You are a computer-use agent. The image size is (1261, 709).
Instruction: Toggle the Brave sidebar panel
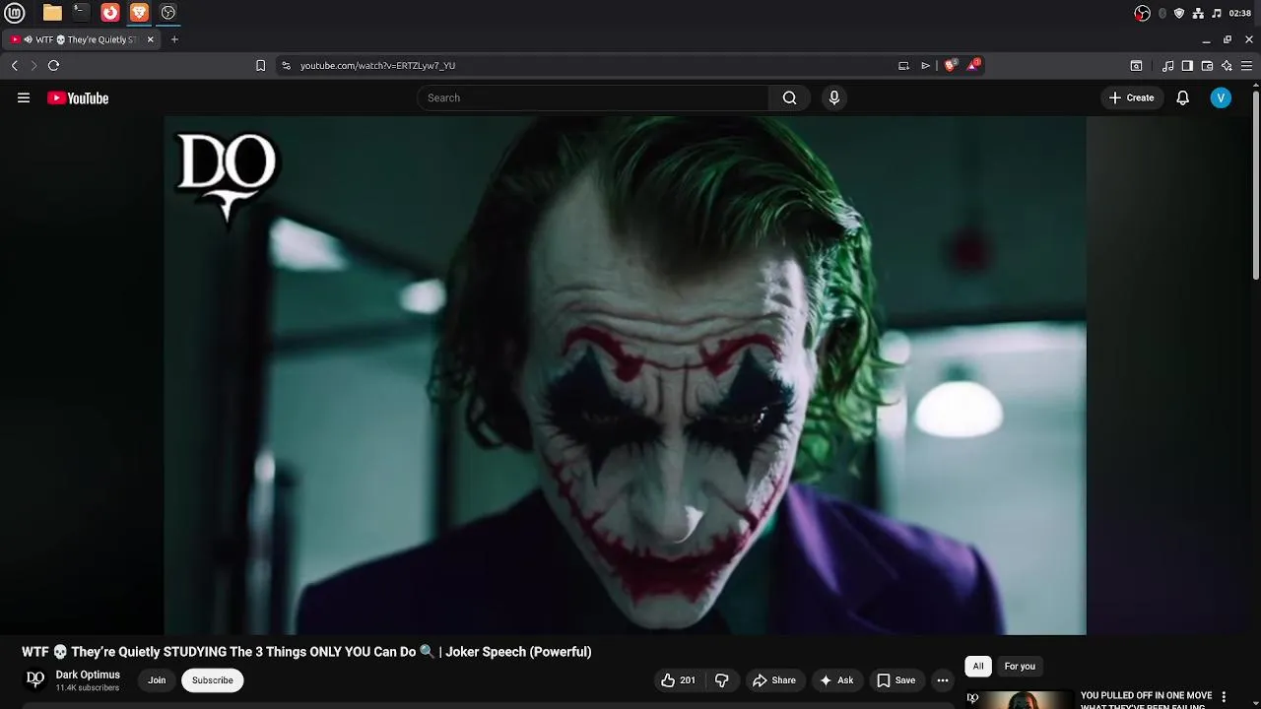(1187, 65)
